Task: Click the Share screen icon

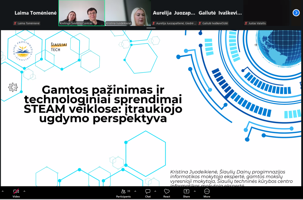Action: pyautogui.click(x=186, y=191)
